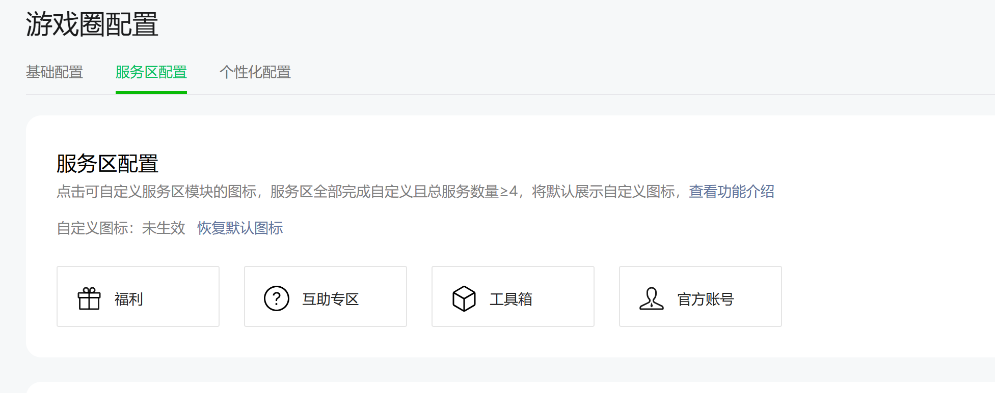Click the 恢复默认图标 link
The height and width of the screenshot is (393, 995).
click(240, 228)
